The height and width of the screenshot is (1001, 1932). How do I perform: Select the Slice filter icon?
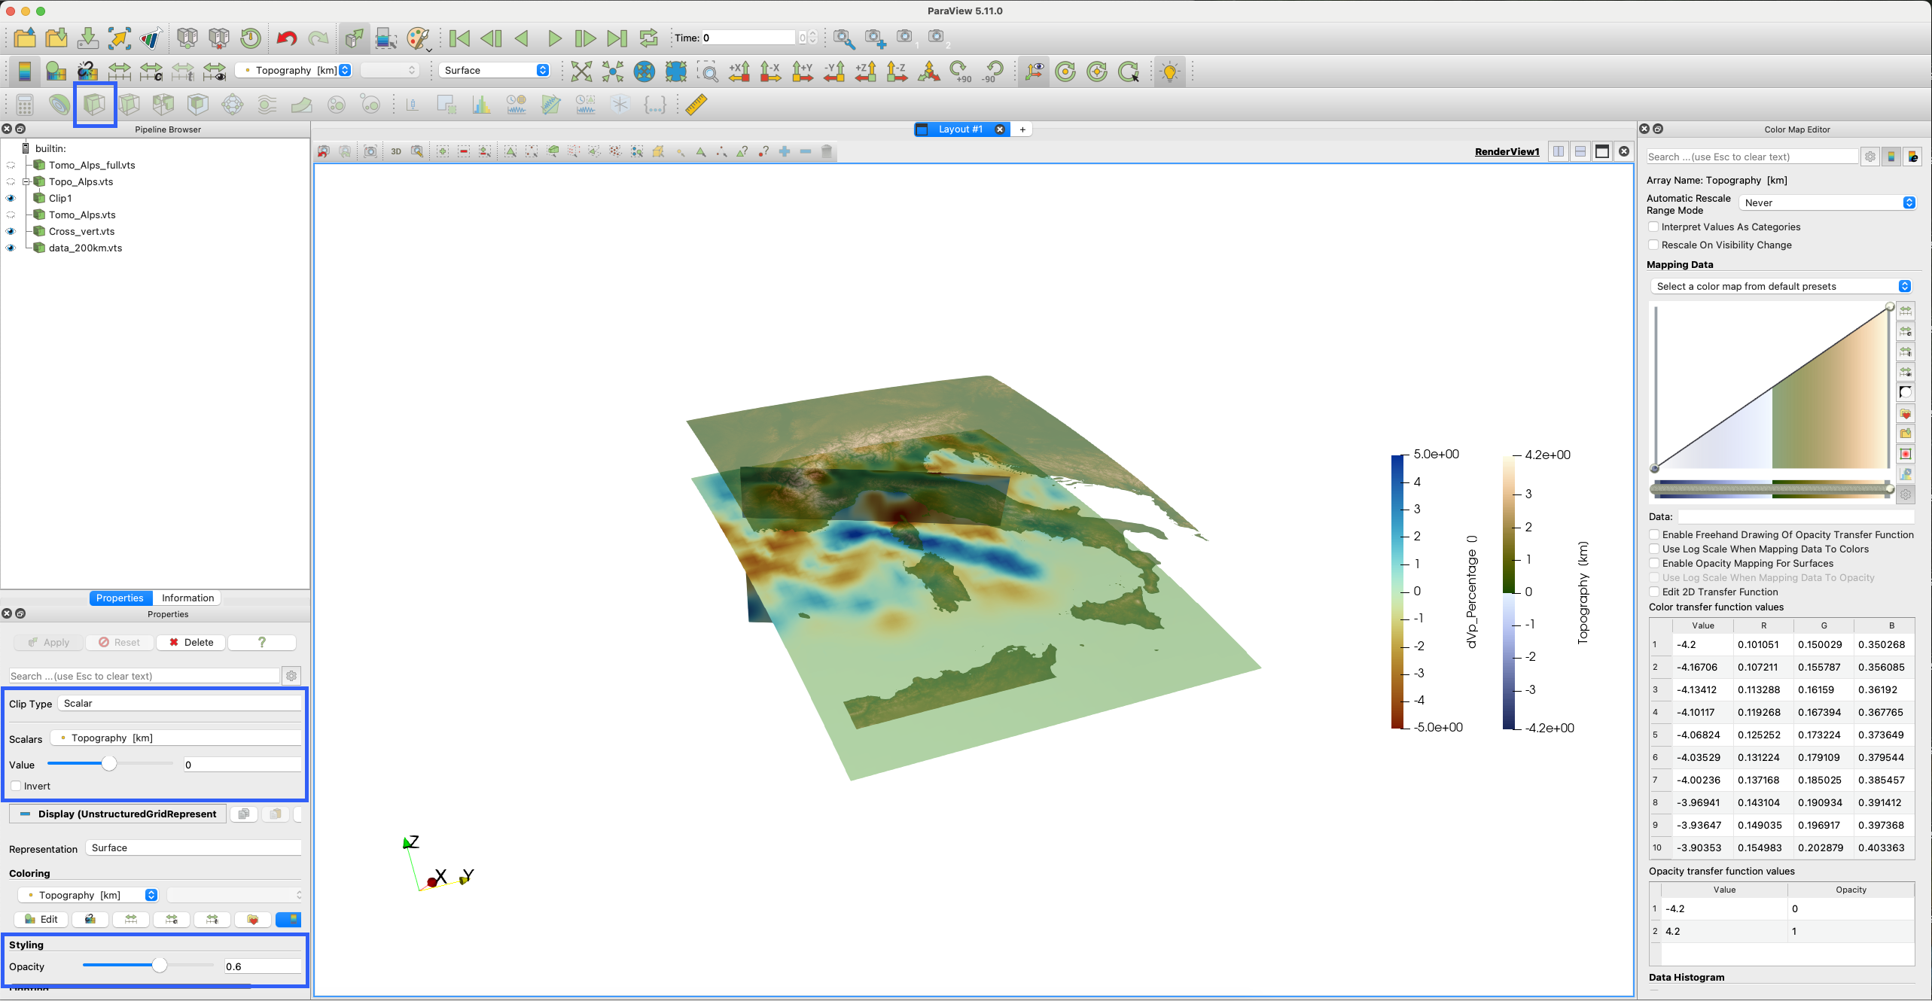click(129, 105)
